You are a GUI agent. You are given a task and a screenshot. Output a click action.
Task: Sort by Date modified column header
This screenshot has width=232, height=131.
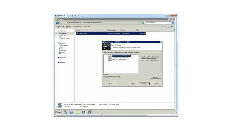click(115, 30)
